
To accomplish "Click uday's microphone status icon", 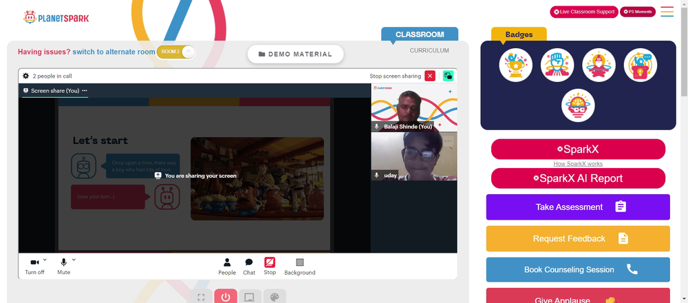I will [x=376, y=175].
